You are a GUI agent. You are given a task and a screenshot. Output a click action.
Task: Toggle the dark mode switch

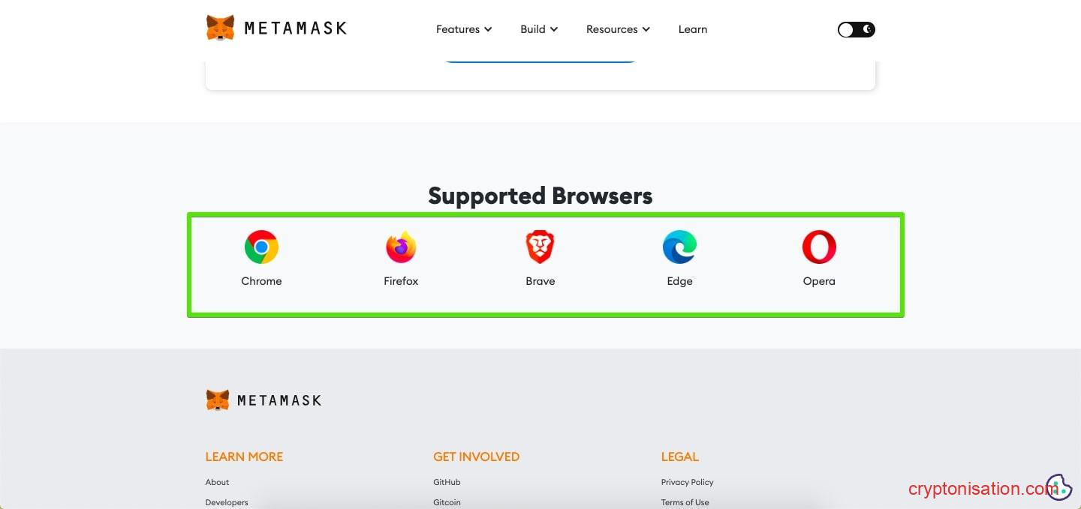(857, 30)
